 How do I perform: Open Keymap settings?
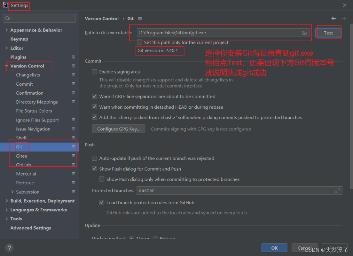coord(19,39)
